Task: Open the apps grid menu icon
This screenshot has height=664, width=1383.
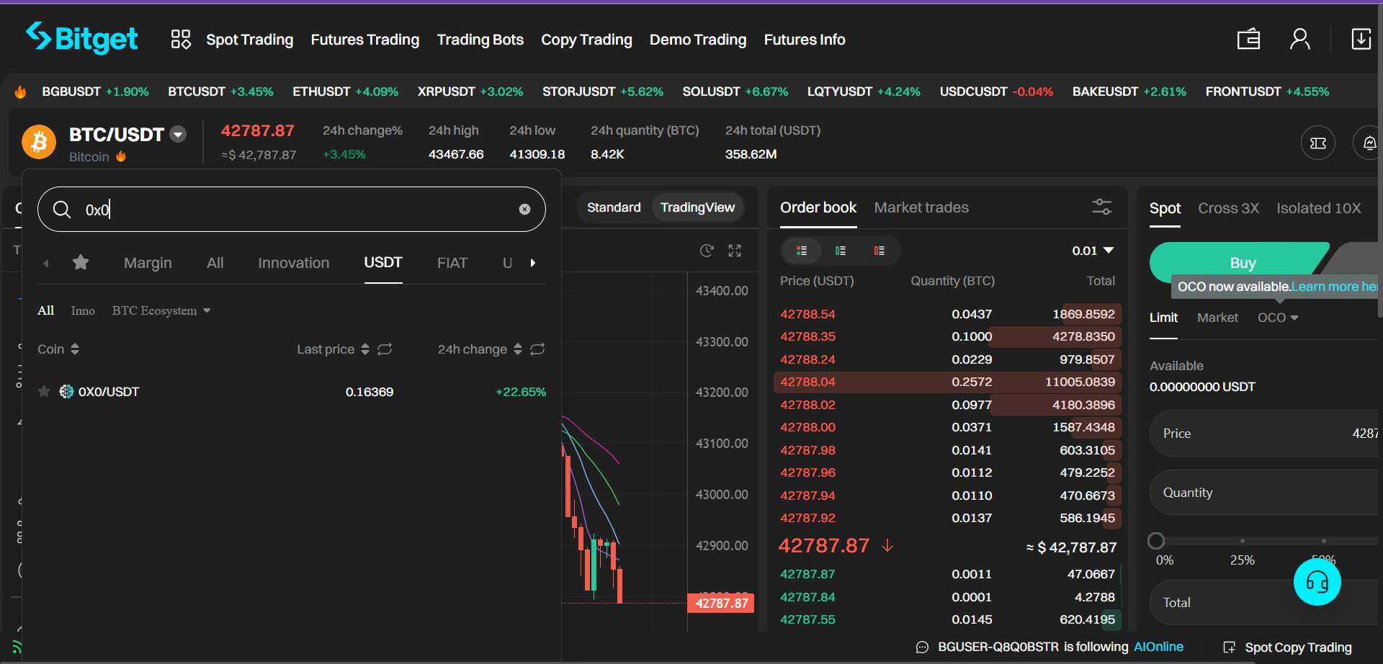Action: pyautogui.click(x=181, y=40)
